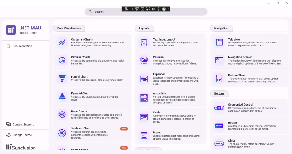Click Navigation Drawer title text
The image size is (292, 154).
(x=240, y=57)
